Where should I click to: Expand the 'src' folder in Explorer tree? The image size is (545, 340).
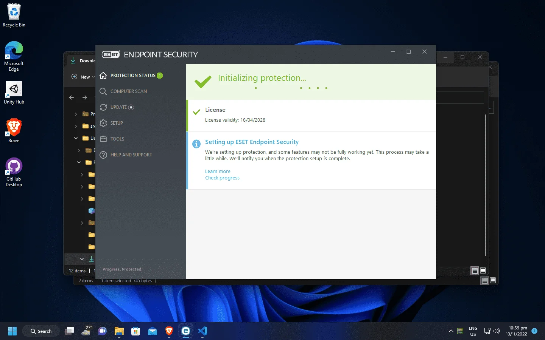point(76,126)
